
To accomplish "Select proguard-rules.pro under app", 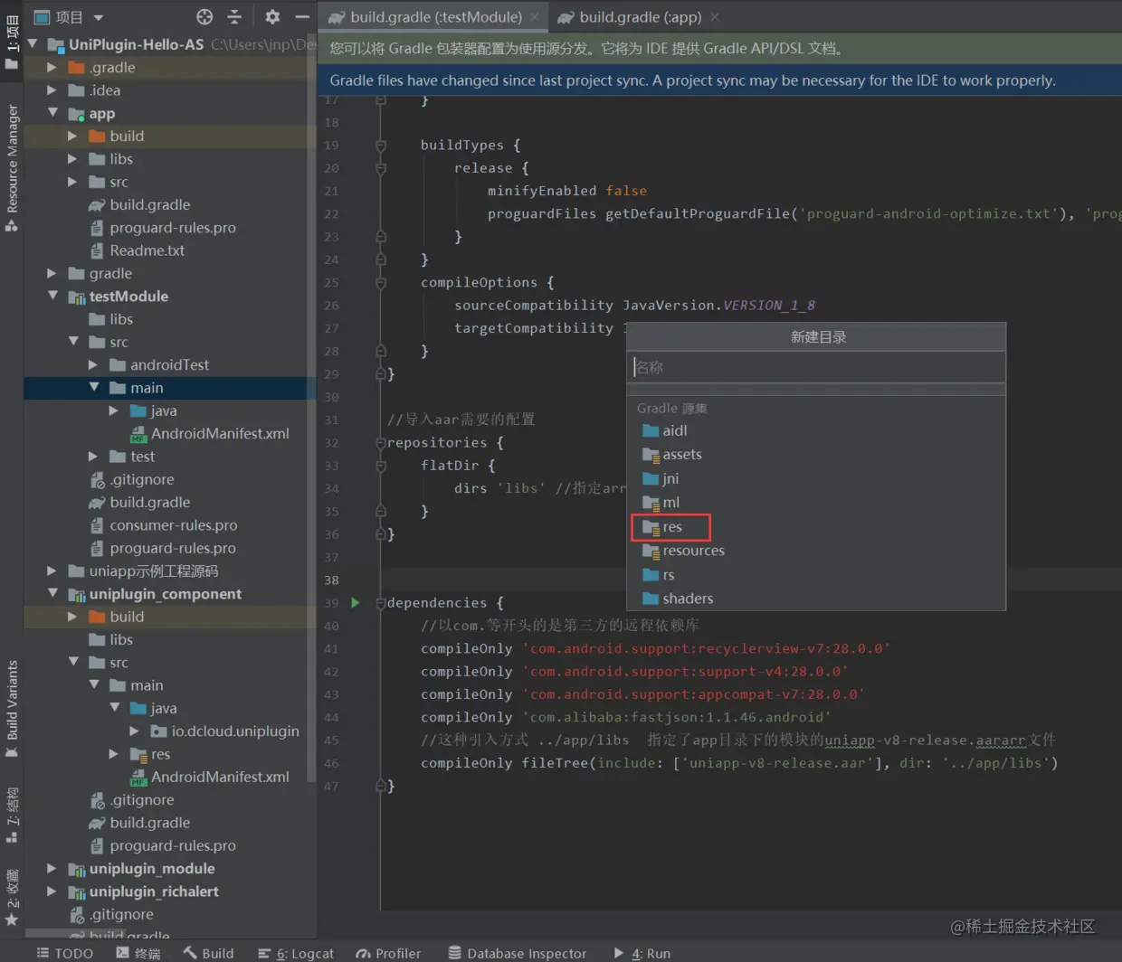I will tap(163, 227).
